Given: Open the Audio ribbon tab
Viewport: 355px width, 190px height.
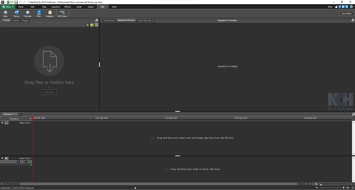Looking at the screenshot, I should coord(79,7).
